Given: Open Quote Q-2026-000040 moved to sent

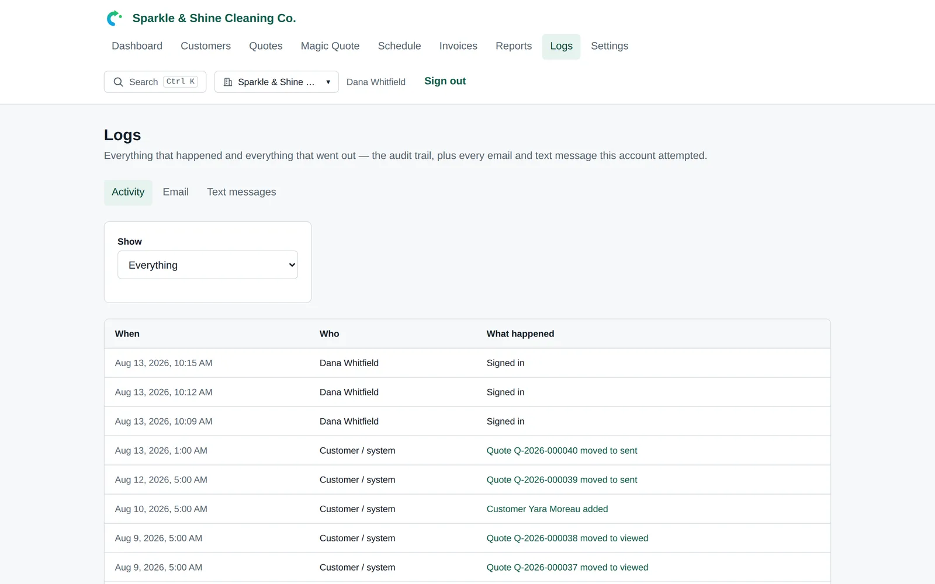Looking at the screenshot, I should point(562,450).
